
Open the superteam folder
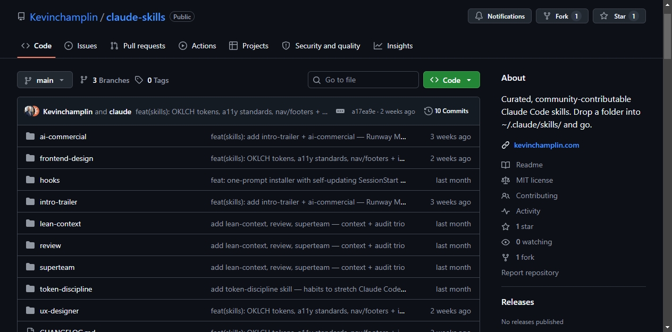point(57,267)
